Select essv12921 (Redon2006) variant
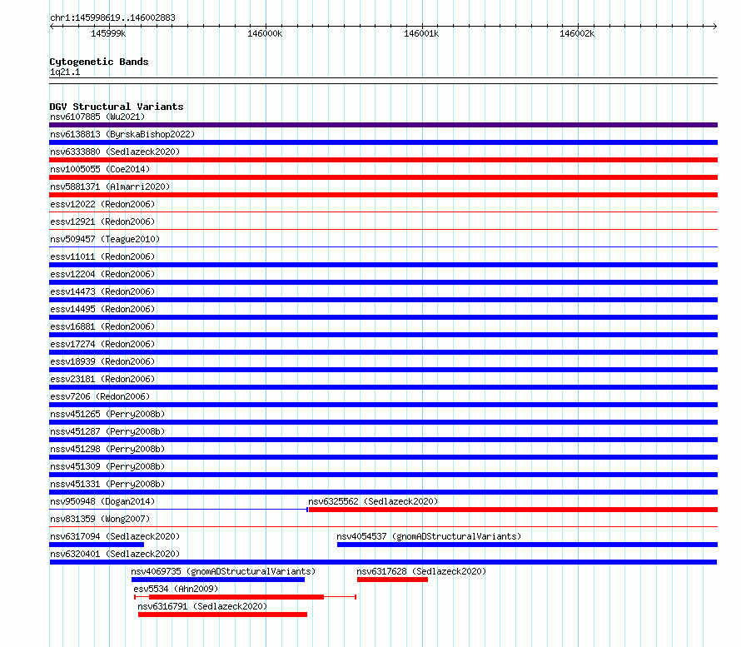The image size is (741, 647). pos(102,221)
